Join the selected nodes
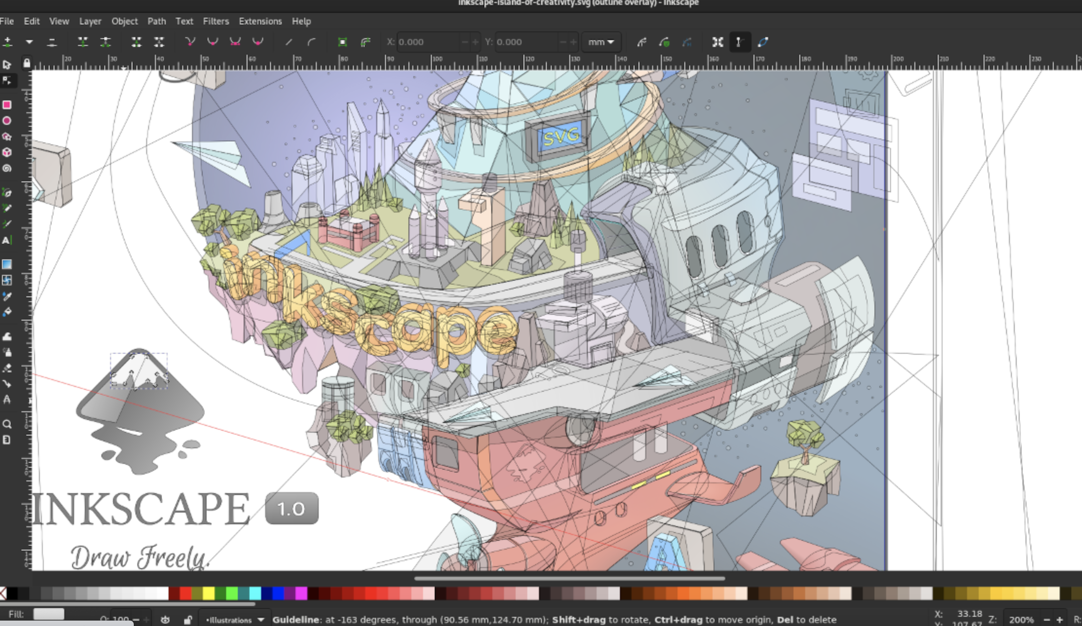1082x626 pixels. 83,42
